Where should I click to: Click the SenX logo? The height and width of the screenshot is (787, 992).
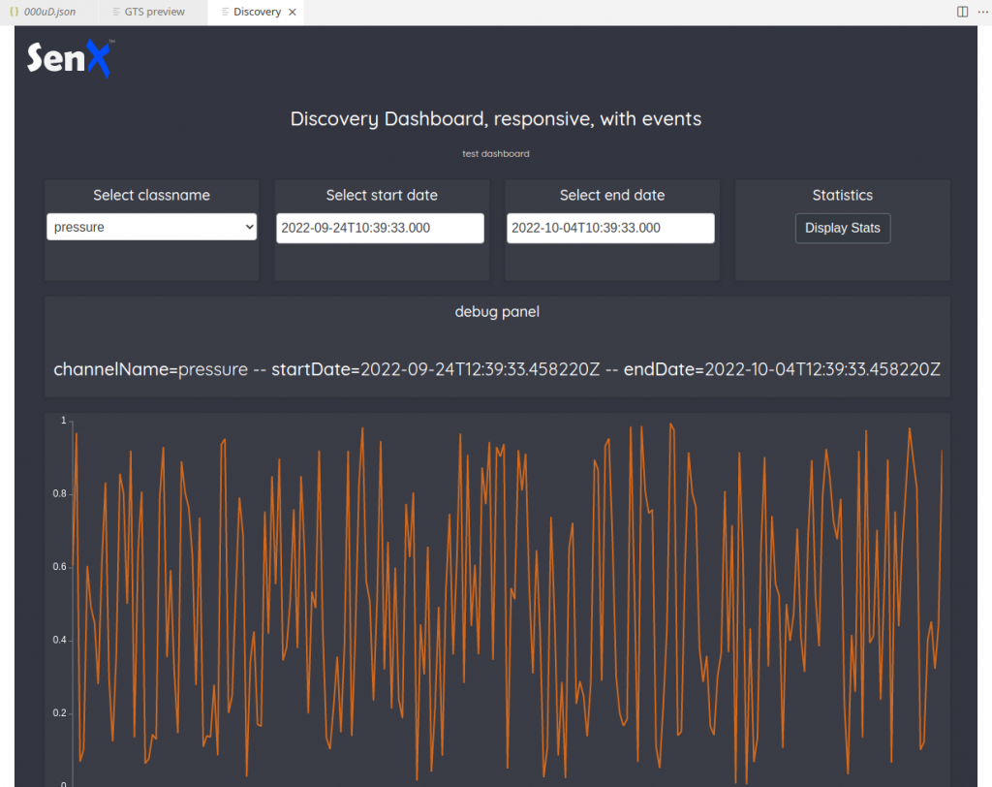tap(68, 60)
